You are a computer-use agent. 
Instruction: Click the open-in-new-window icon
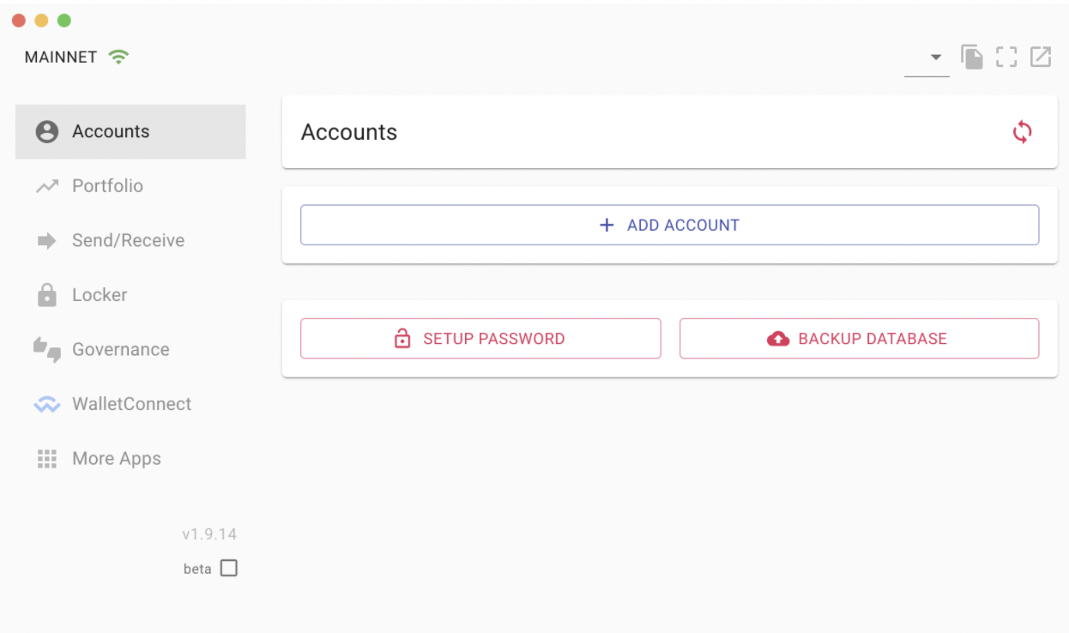[x=1041, y=57]
